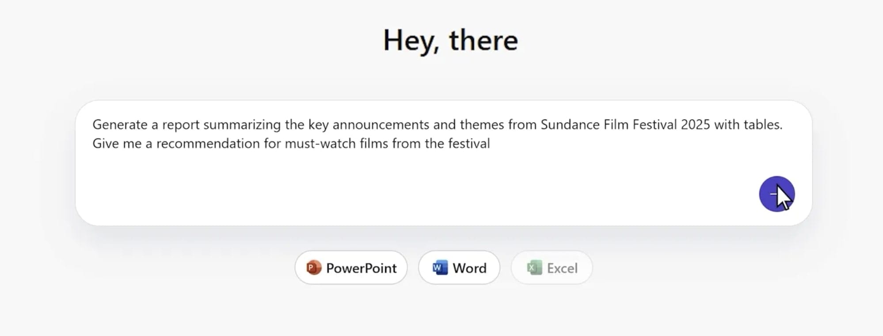This screenshot has height=336, width=883.
Task: Click the "Hey, there" greeting heading
Action: point(450,40)
